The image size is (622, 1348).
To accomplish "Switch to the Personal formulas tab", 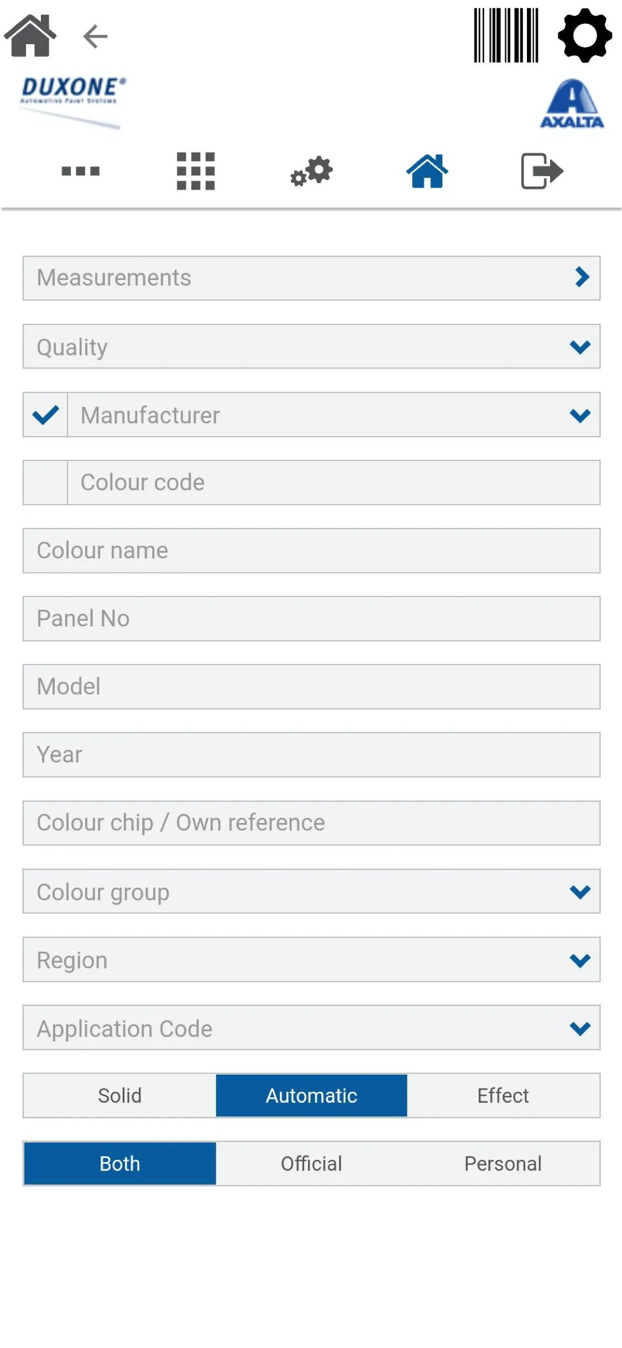I will point(503,1164).
